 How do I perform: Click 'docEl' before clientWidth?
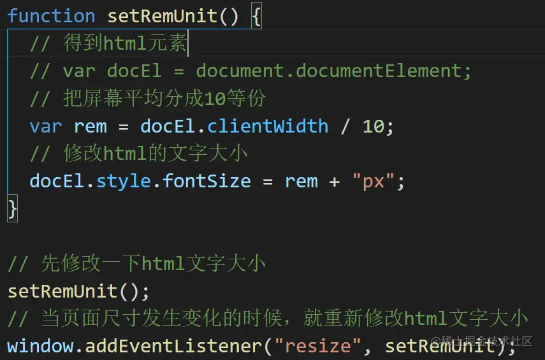pos(168,126)
